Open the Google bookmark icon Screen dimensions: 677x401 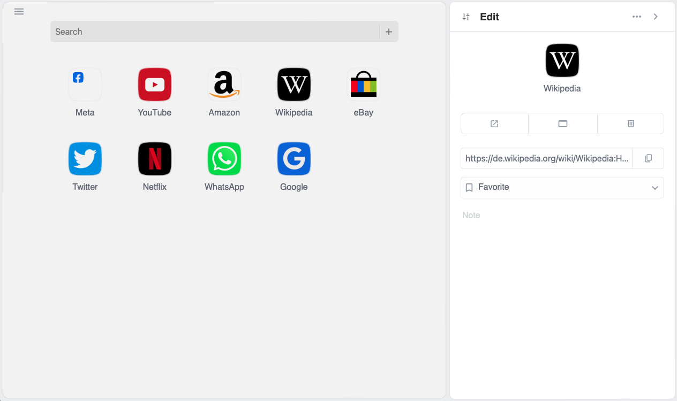(x=294, y=159)
